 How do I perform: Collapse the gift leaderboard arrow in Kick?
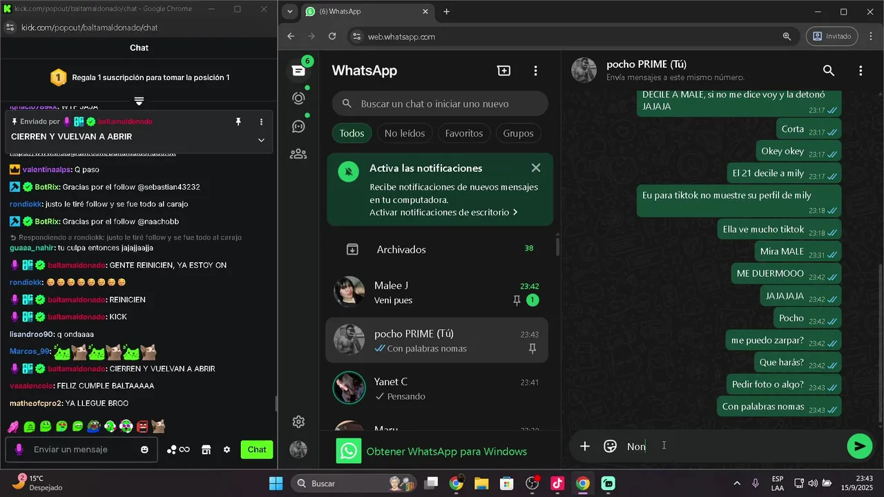(x=139, y=101)
